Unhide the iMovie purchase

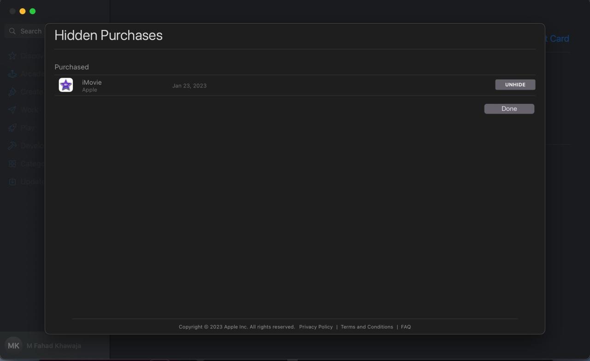click(515, 85)
